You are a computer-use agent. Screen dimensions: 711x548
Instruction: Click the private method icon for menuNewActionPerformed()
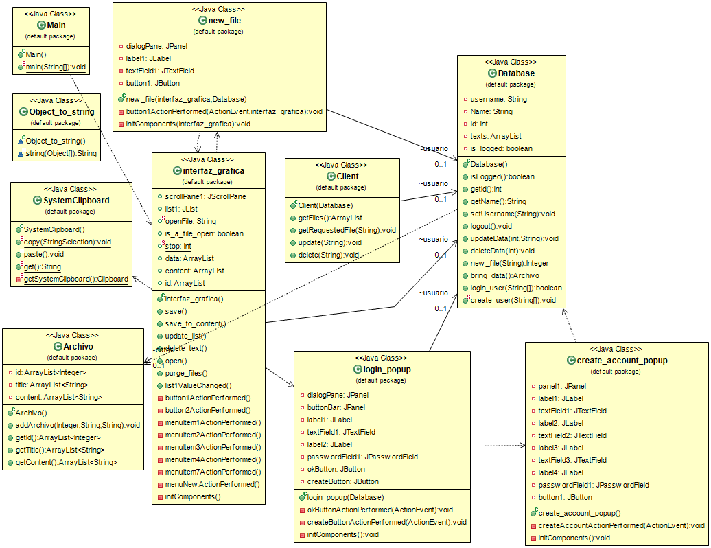coord(160,485)
